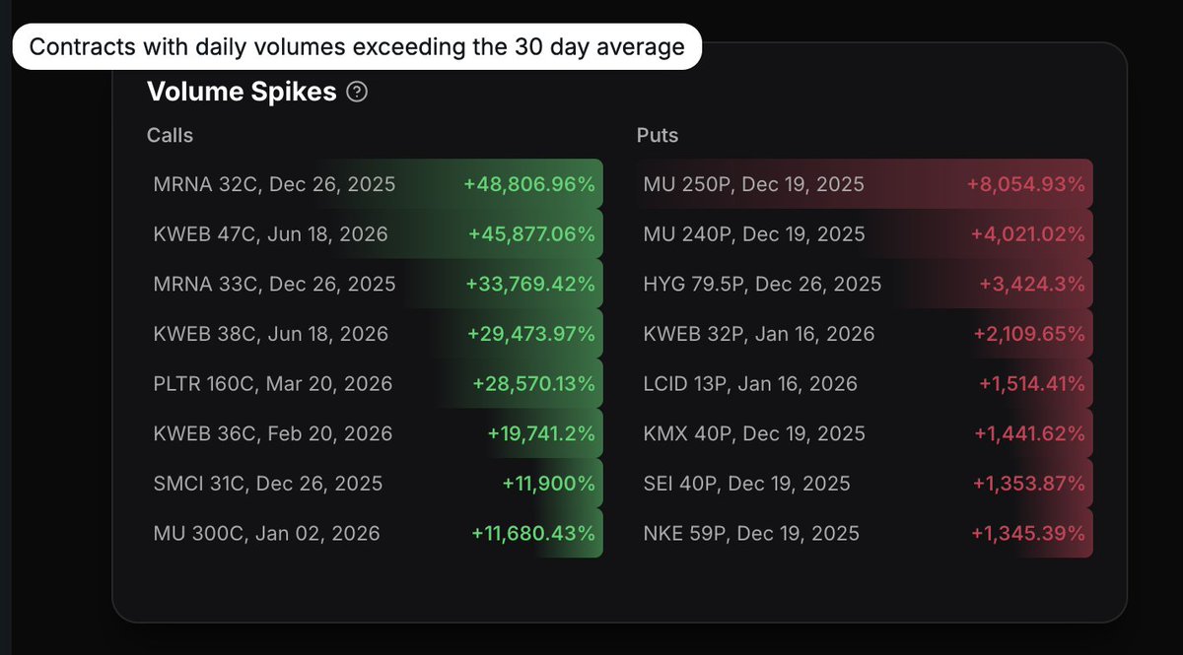Select the MU 300C Jan 02 call row

375,533
